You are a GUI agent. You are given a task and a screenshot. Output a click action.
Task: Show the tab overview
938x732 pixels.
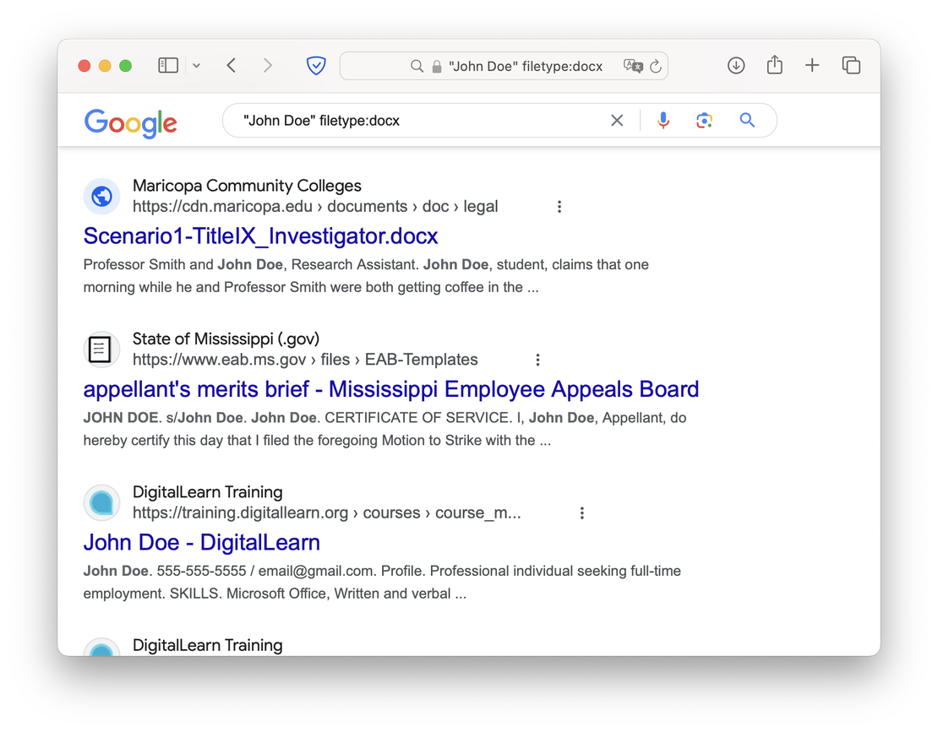coord(851,65)
